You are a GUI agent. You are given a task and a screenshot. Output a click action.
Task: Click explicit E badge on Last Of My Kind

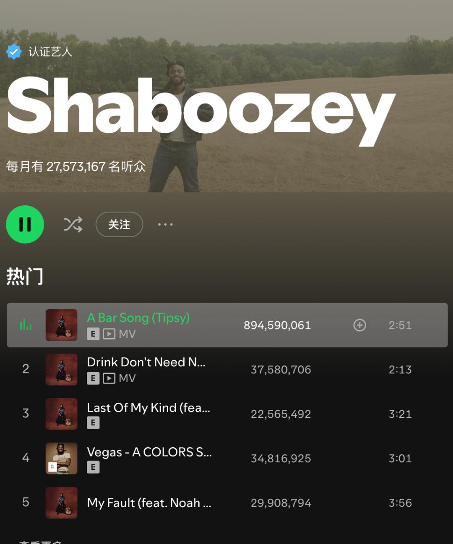point(93,423)
